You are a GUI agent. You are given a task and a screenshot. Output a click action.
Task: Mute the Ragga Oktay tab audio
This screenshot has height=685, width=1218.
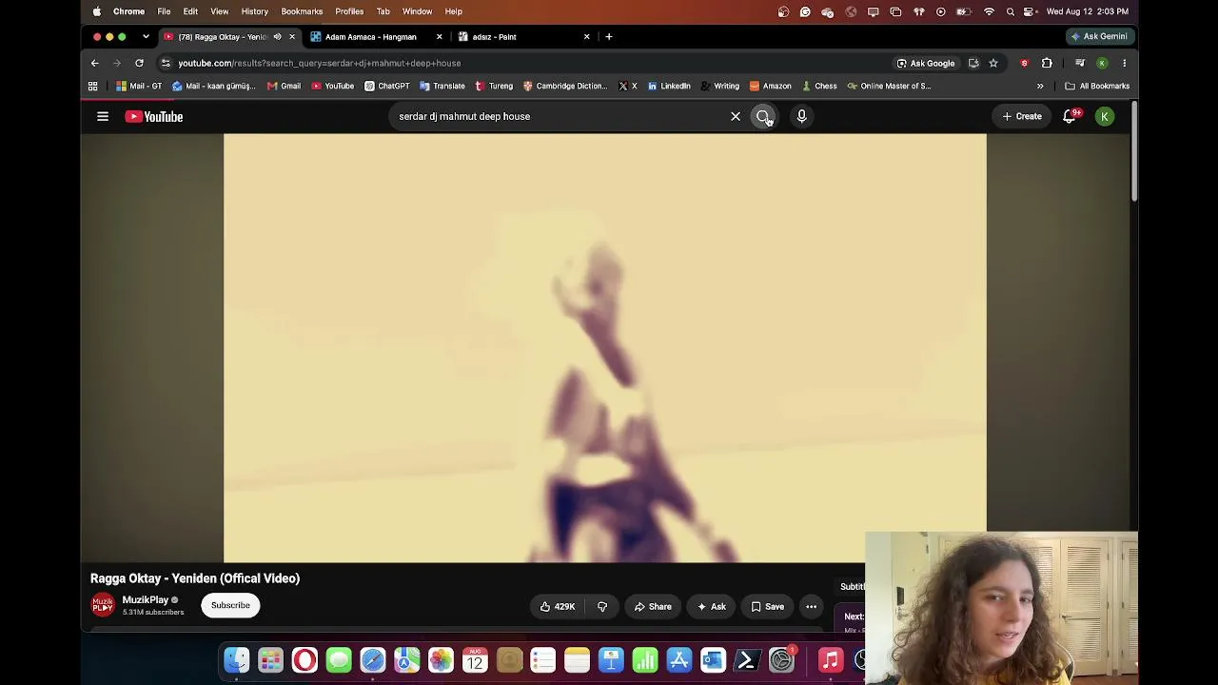(x=277, y=37)
